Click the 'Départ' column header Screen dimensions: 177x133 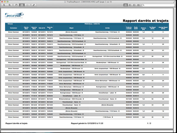pyautogui.click(x=71, y=28)
